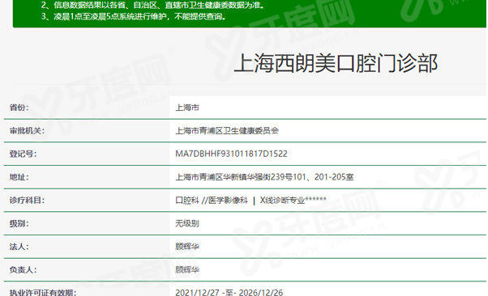Select the title 上海西朗美口腔门诊部
Image resolution: width=488 pixels, height=296 pixels.
click(x=336, y=63)
